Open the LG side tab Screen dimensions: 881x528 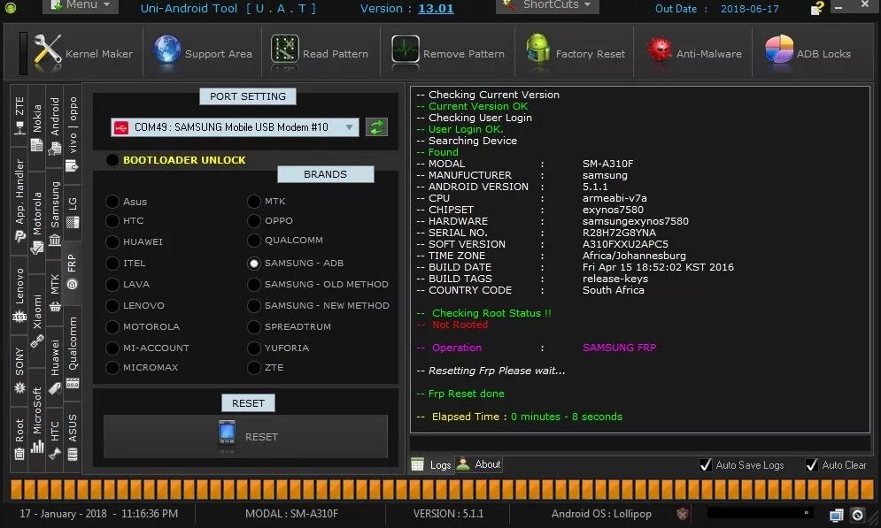click(73, 212)
